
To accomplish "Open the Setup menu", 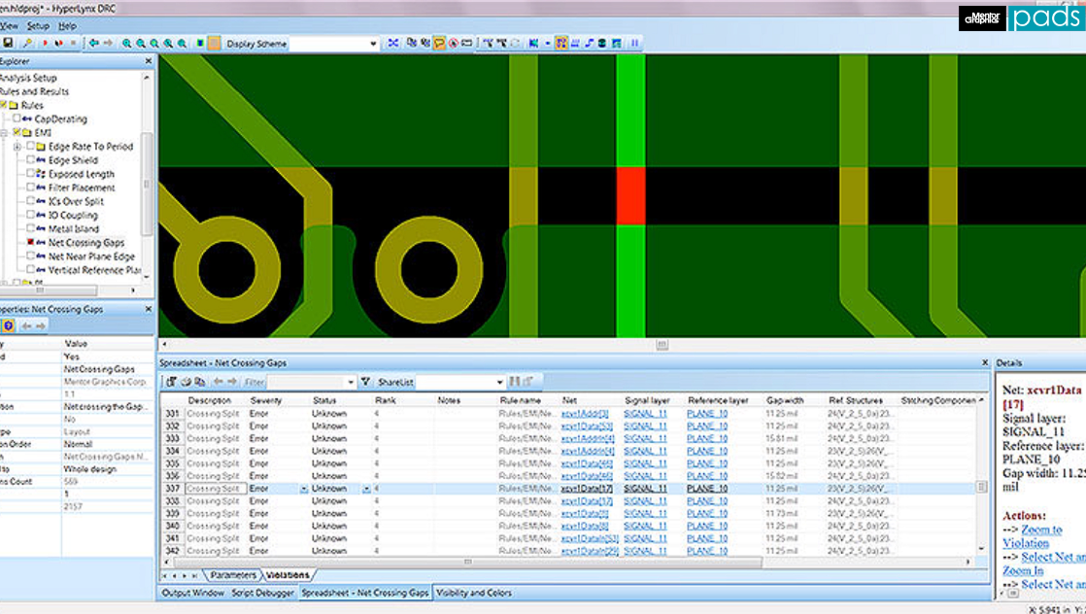I will point(39,26).
